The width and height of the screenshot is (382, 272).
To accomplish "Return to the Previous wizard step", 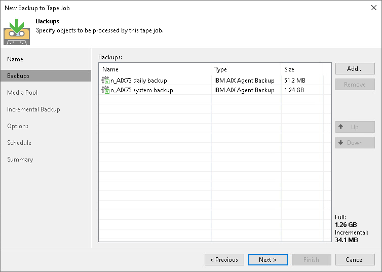I will (224, 259).
